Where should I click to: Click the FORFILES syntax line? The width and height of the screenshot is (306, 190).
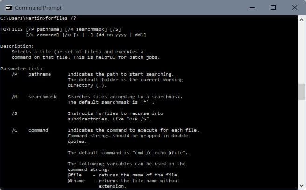pos(61,29)
